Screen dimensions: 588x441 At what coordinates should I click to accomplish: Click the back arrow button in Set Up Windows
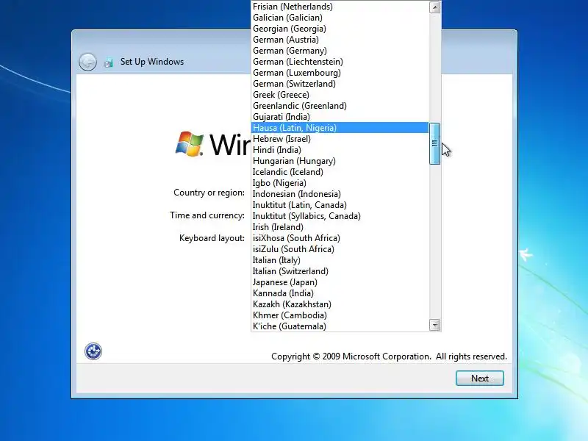coord(87,62)
